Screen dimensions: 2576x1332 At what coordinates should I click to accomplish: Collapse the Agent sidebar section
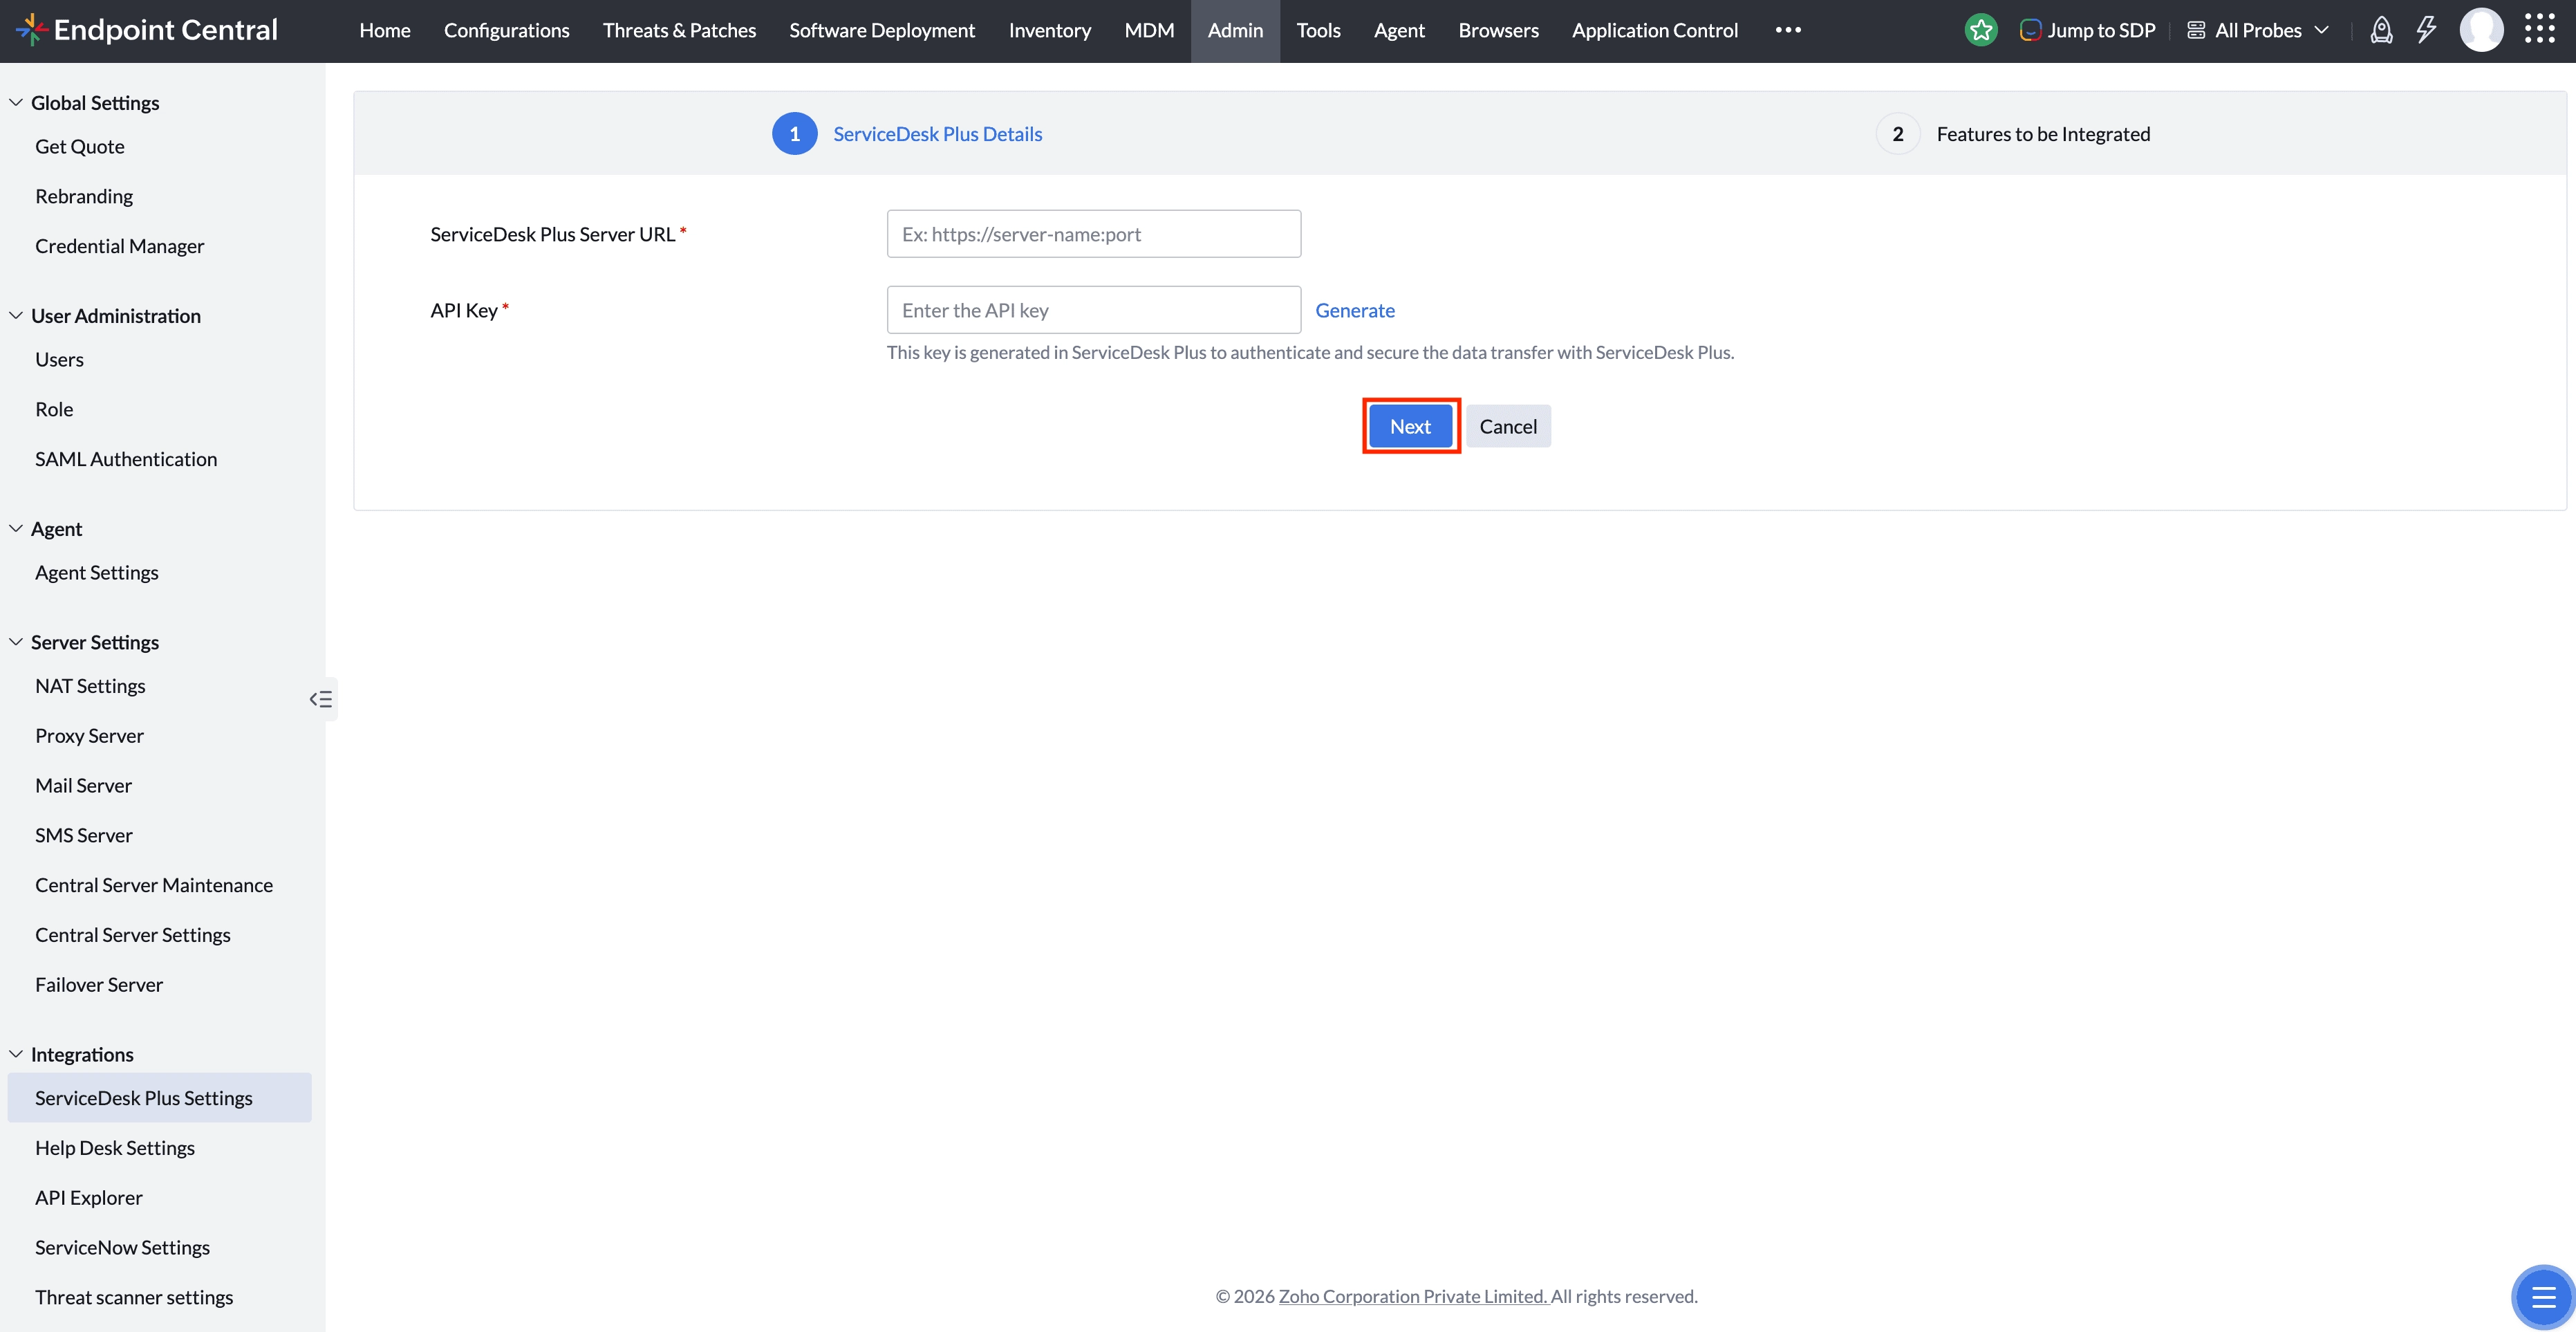(16, 528)
